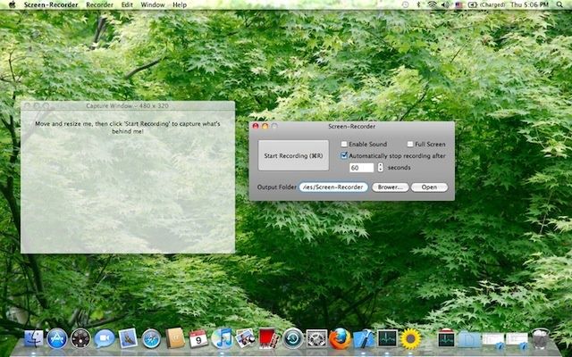Open Safari compass icon in dock

[151, 338]
